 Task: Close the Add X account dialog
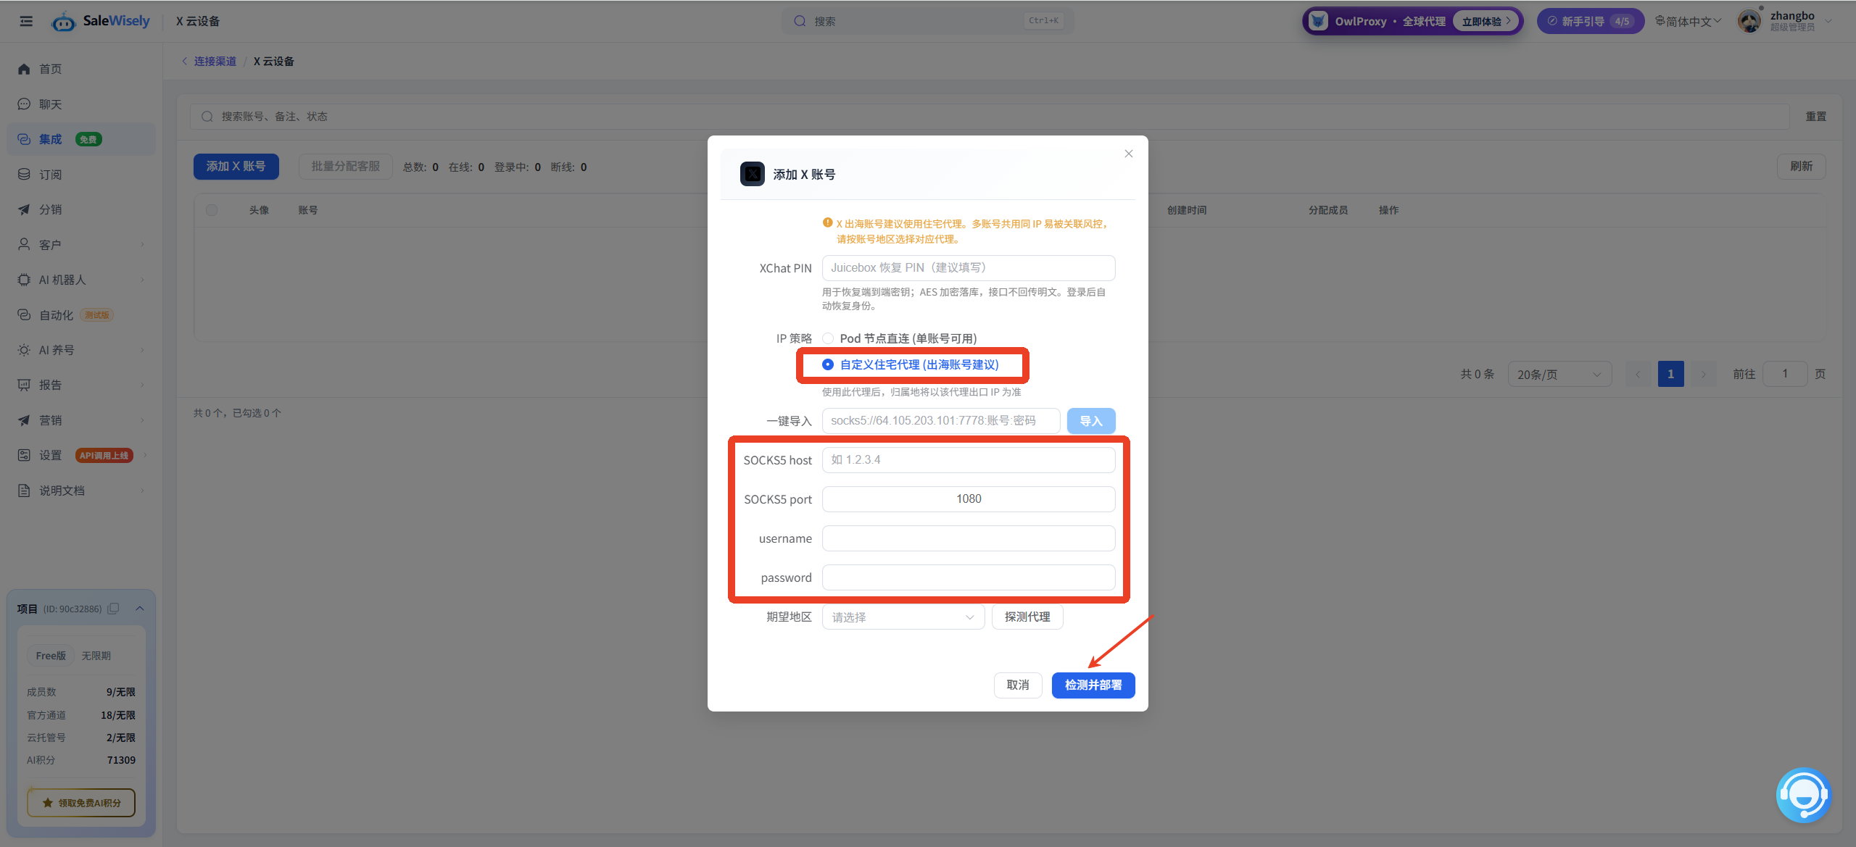click(x=1129, y=154)
